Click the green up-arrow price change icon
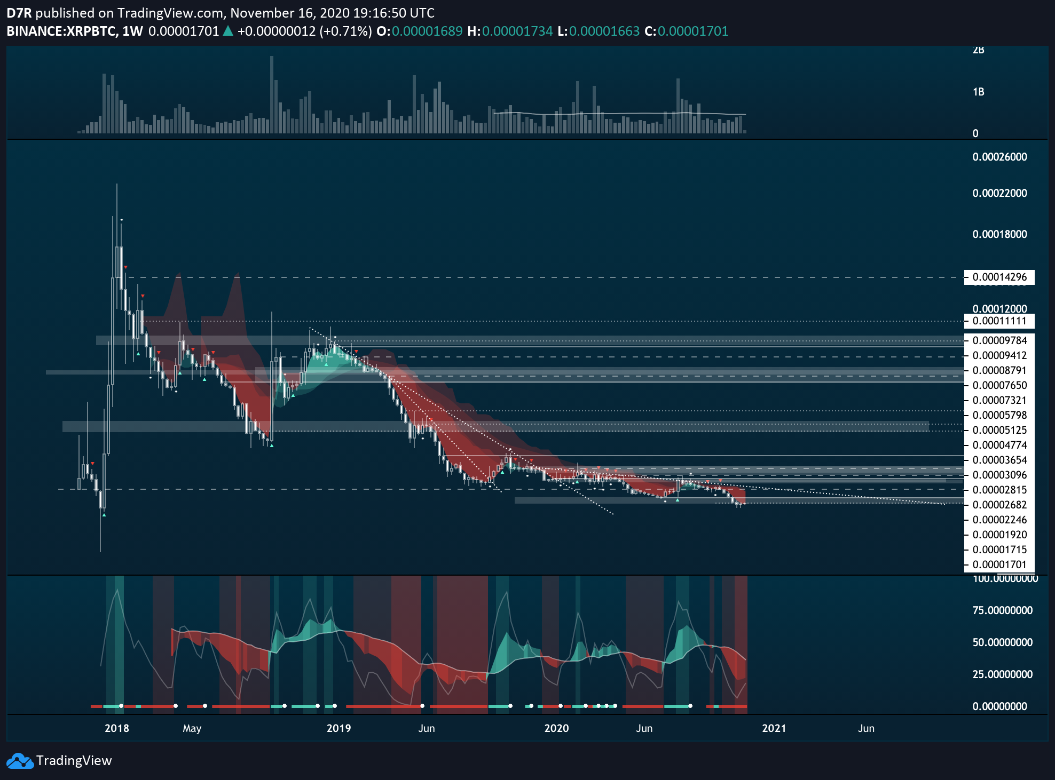This screenshot has width=1055, height=780. click(x=228, y=31)
